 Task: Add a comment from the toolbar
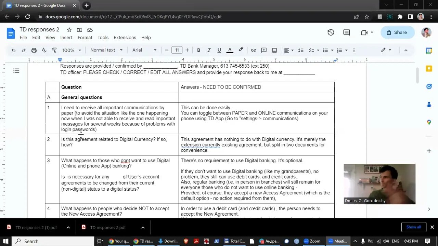click(x=264, y=50)
